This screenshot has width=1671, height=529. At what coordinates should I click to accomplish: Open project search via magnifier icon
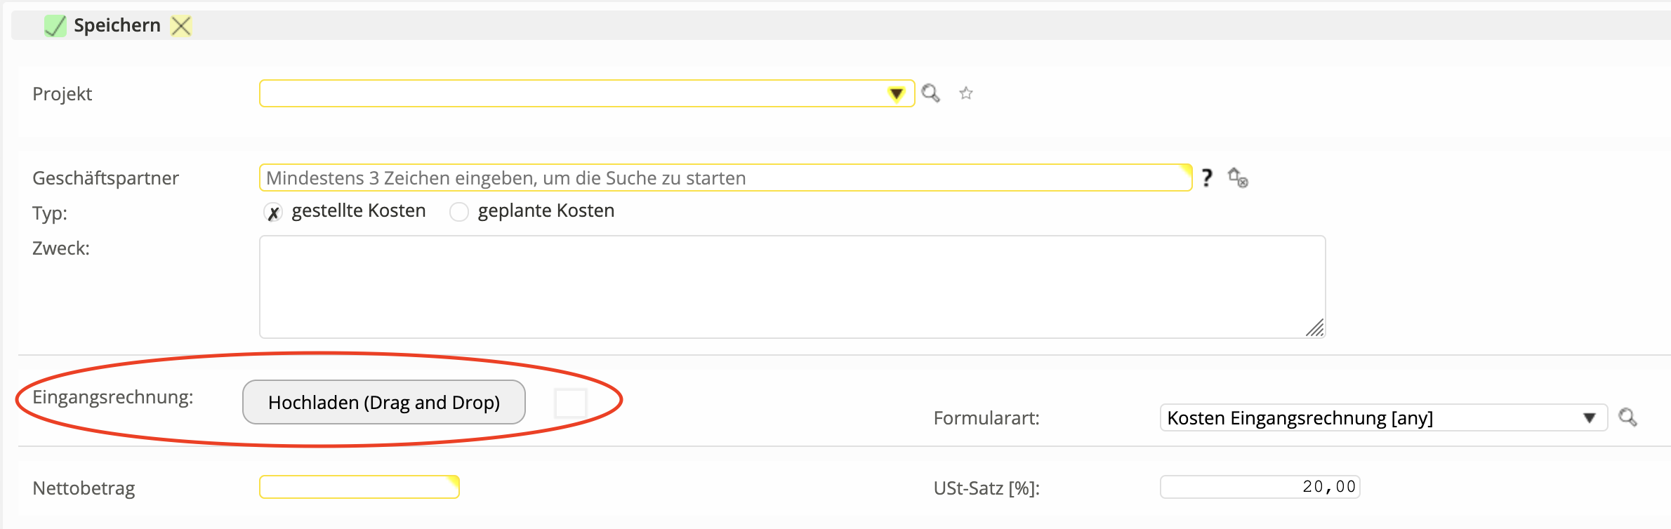pyautogui.click(x=930, y=93)
